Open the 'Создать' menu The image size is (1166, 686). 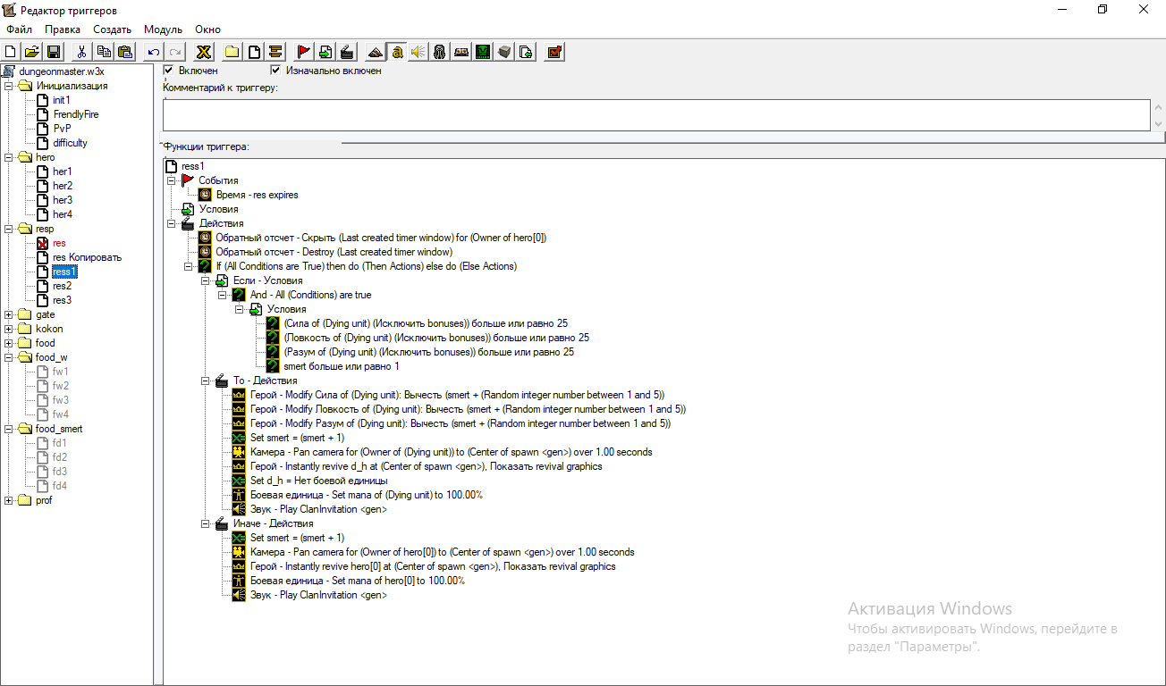click(x=113, y=29)
